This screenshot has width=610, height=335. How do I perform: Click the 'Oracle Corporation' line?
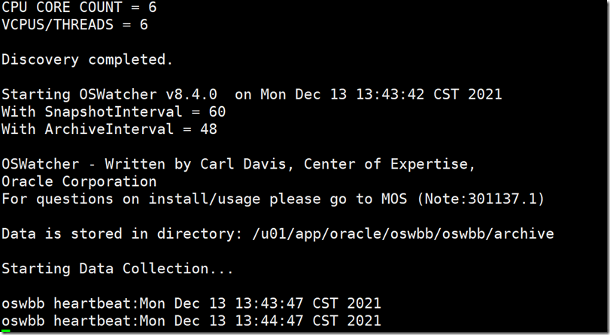point(79,181)
